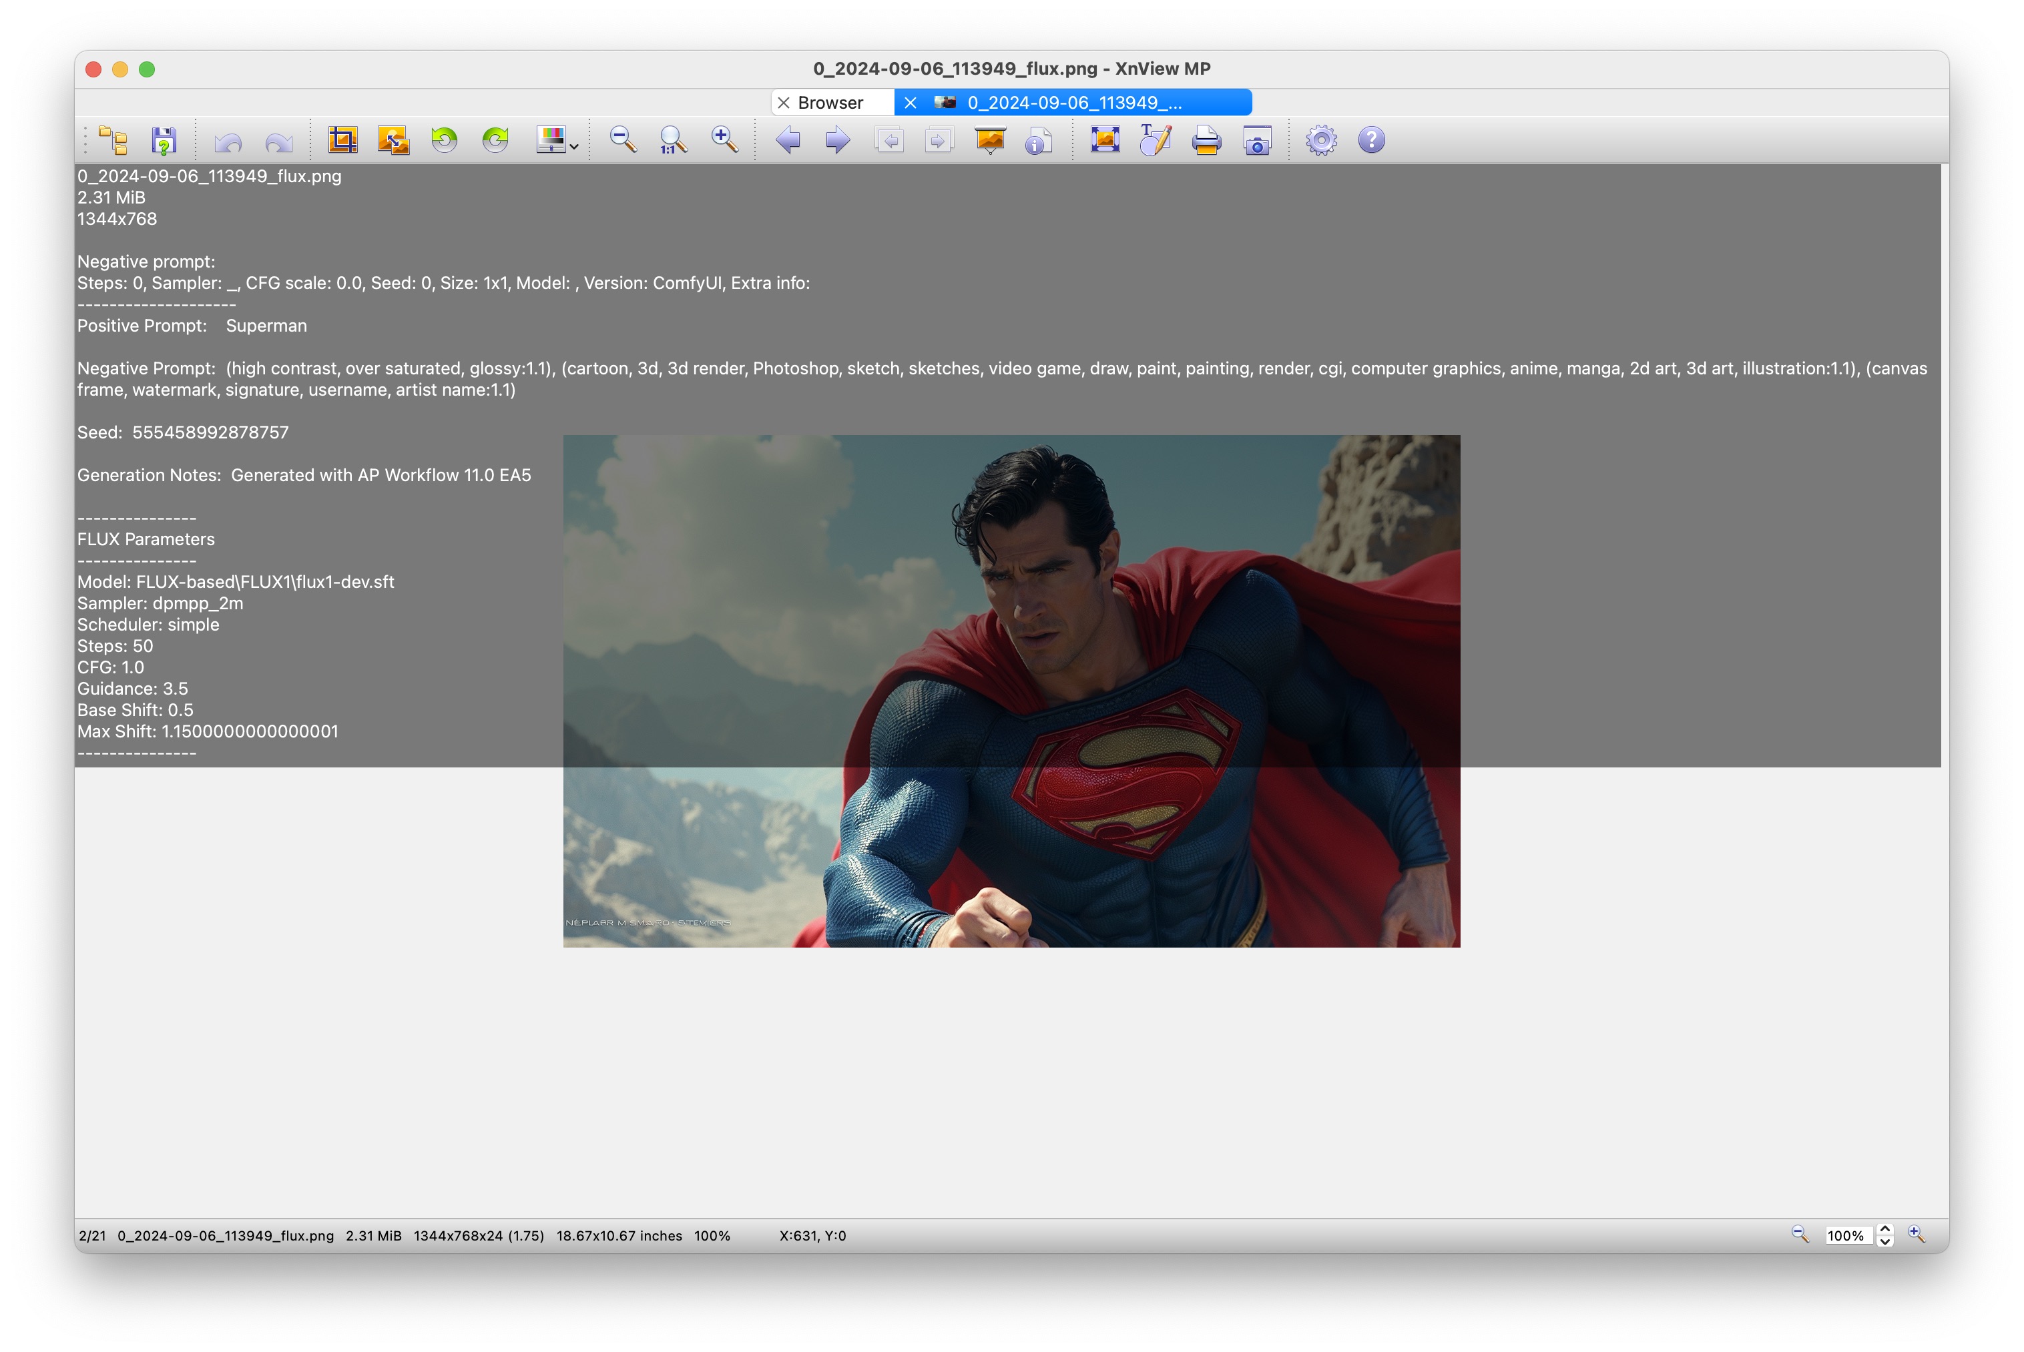The image size is (2024, 1352).
Task: Click the Save As icon
Action: tap(164, 139)
